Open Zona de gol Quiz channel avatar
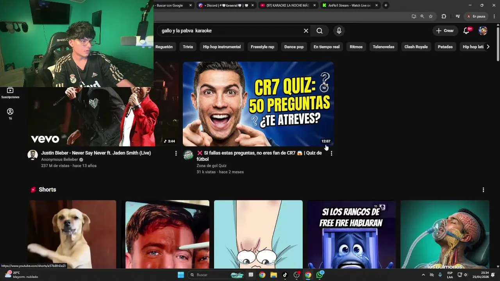 188,155
